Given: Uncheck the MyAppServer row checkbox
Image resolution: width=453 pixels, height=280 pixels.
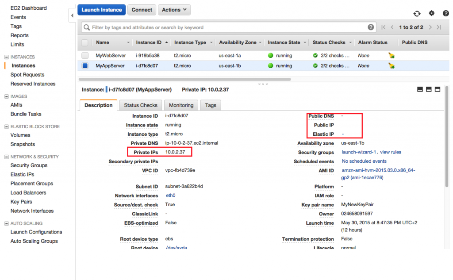Looking at the screenshot, I should [85, 66].
